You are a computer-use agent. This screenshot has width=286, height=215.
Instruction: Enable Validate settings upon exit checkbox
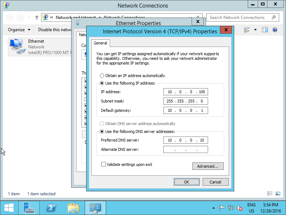pos(104,164)
